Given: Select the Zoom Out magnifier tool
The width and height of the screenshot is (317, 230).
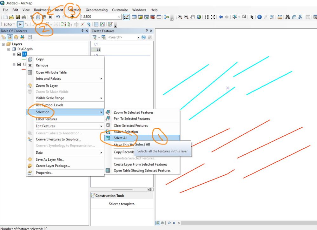Looking at the screenshot, I should [x=186, y=17].
